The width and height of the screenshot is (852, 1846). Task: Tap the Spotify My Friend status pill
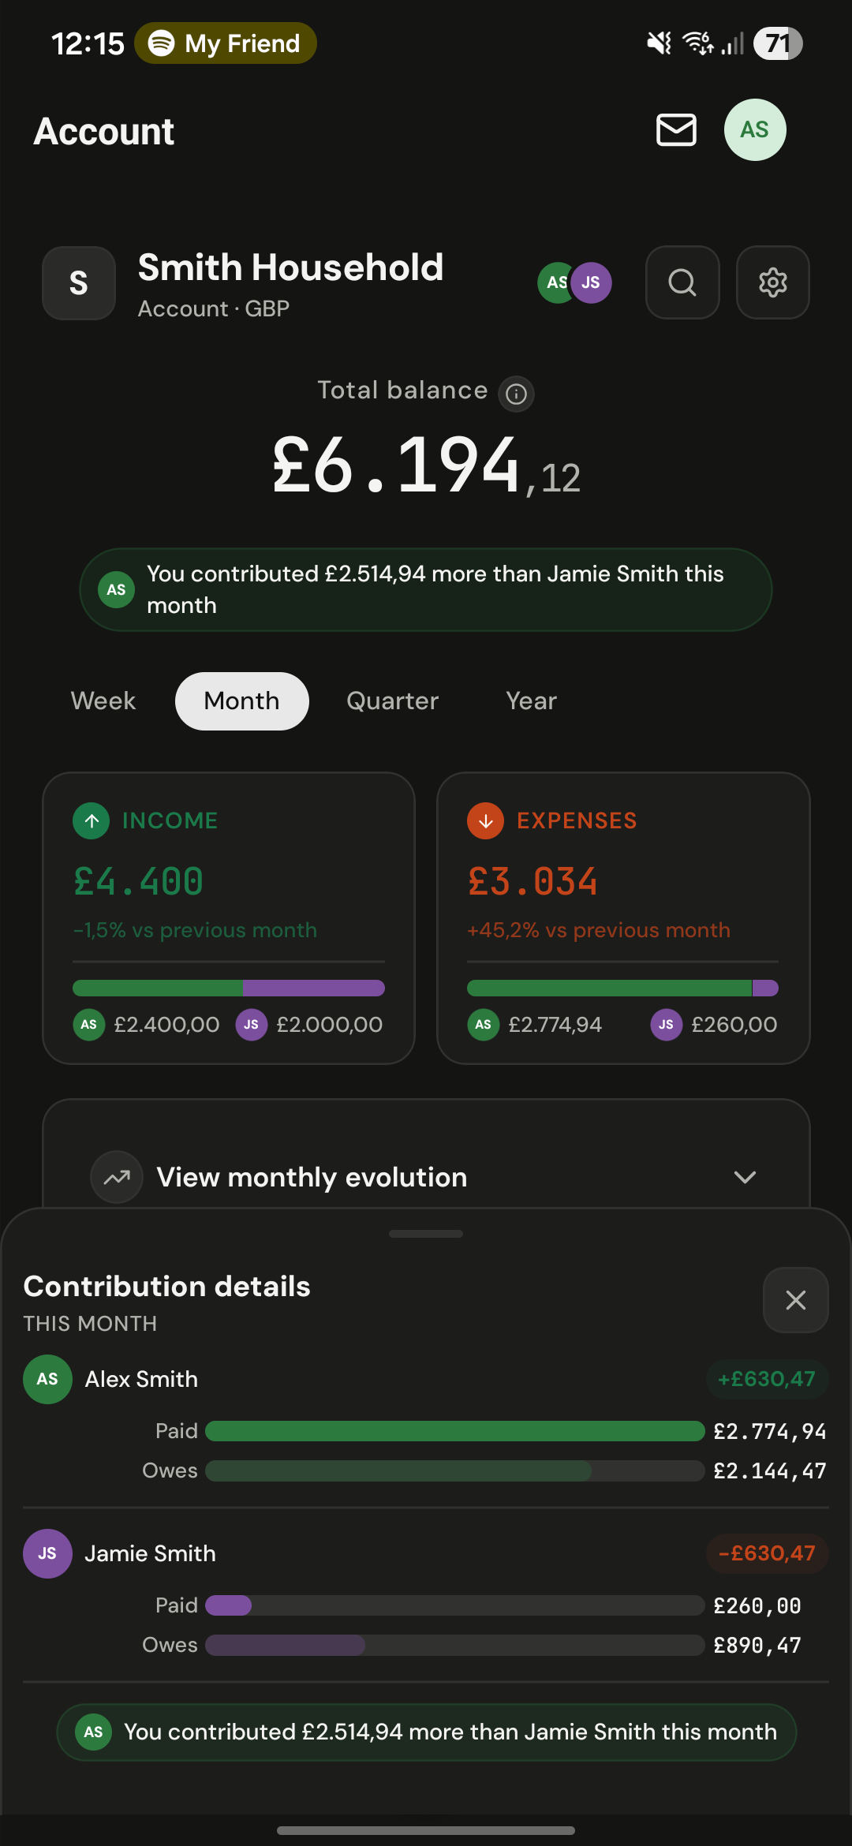226,43
